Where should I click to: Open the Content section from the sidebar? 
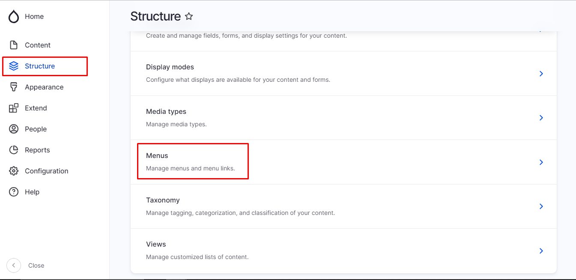point(38,45)
